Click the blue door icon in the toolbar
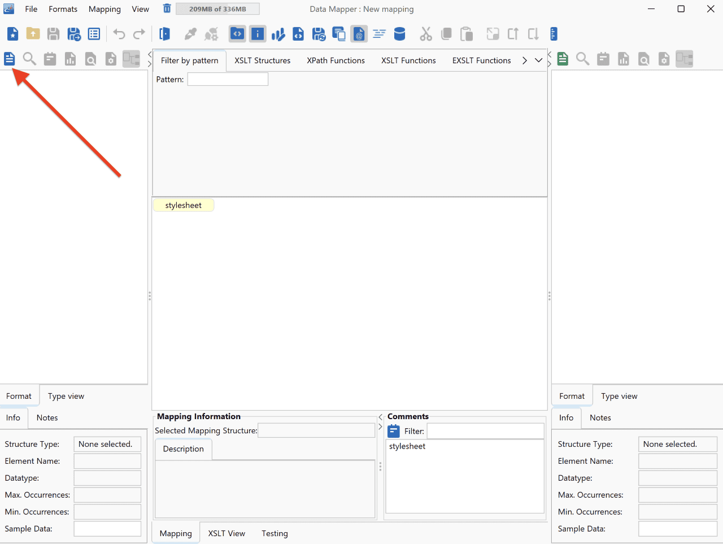 click(164, 34)
